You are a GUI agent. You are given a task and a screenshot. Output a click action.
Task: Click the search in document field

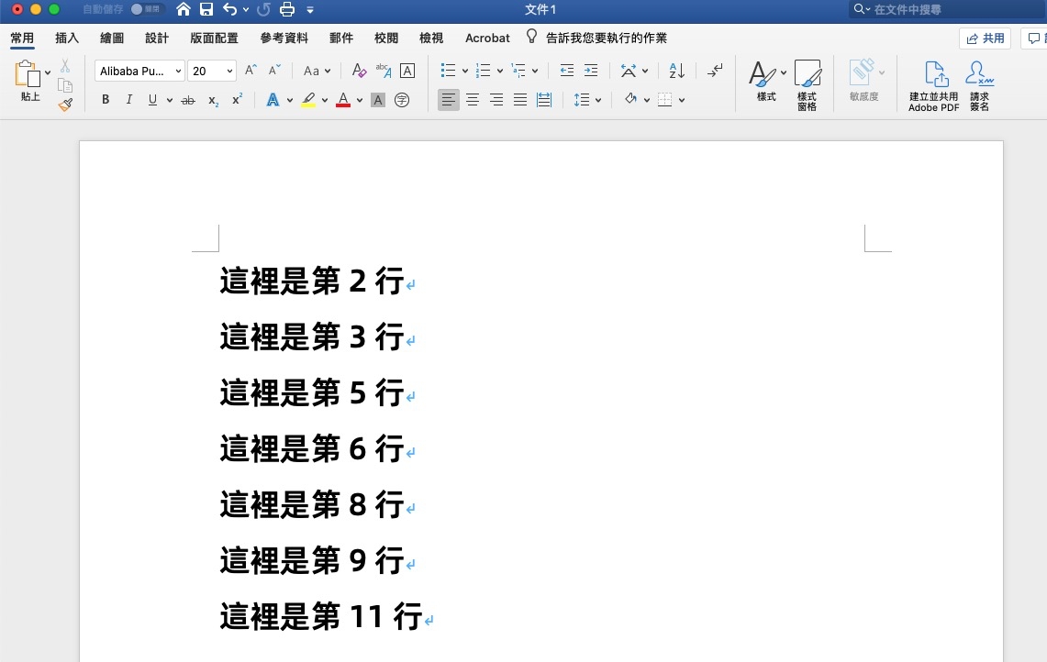click(x=948, y=9)
